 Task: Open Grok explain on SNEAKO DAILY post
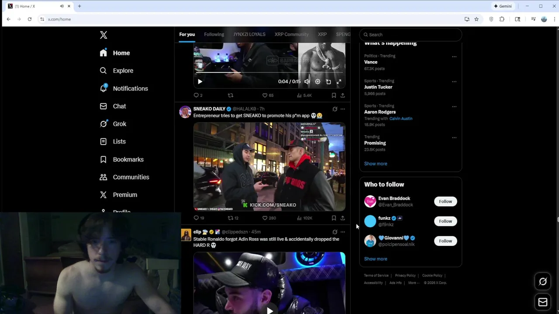coord(335,109)
